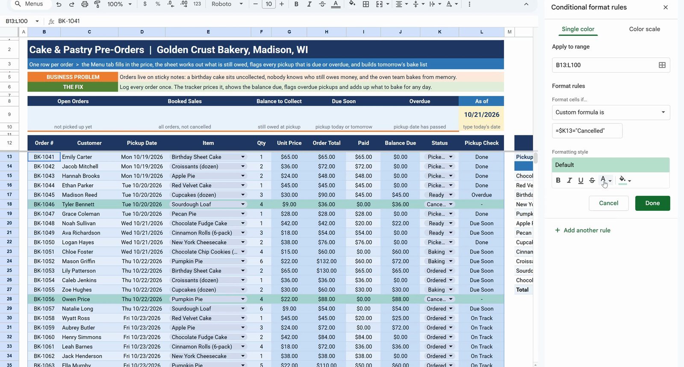Viewport: 684px width, 367px height.
Task: Toggle underline in formatting style panel
Action: (x=581, y=181)
